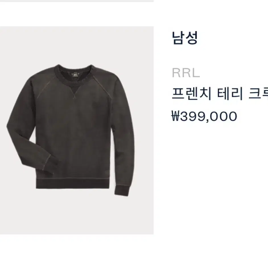Open the RRL brand link
Viewport: 268px width, 268px height.
click(186, 73)
